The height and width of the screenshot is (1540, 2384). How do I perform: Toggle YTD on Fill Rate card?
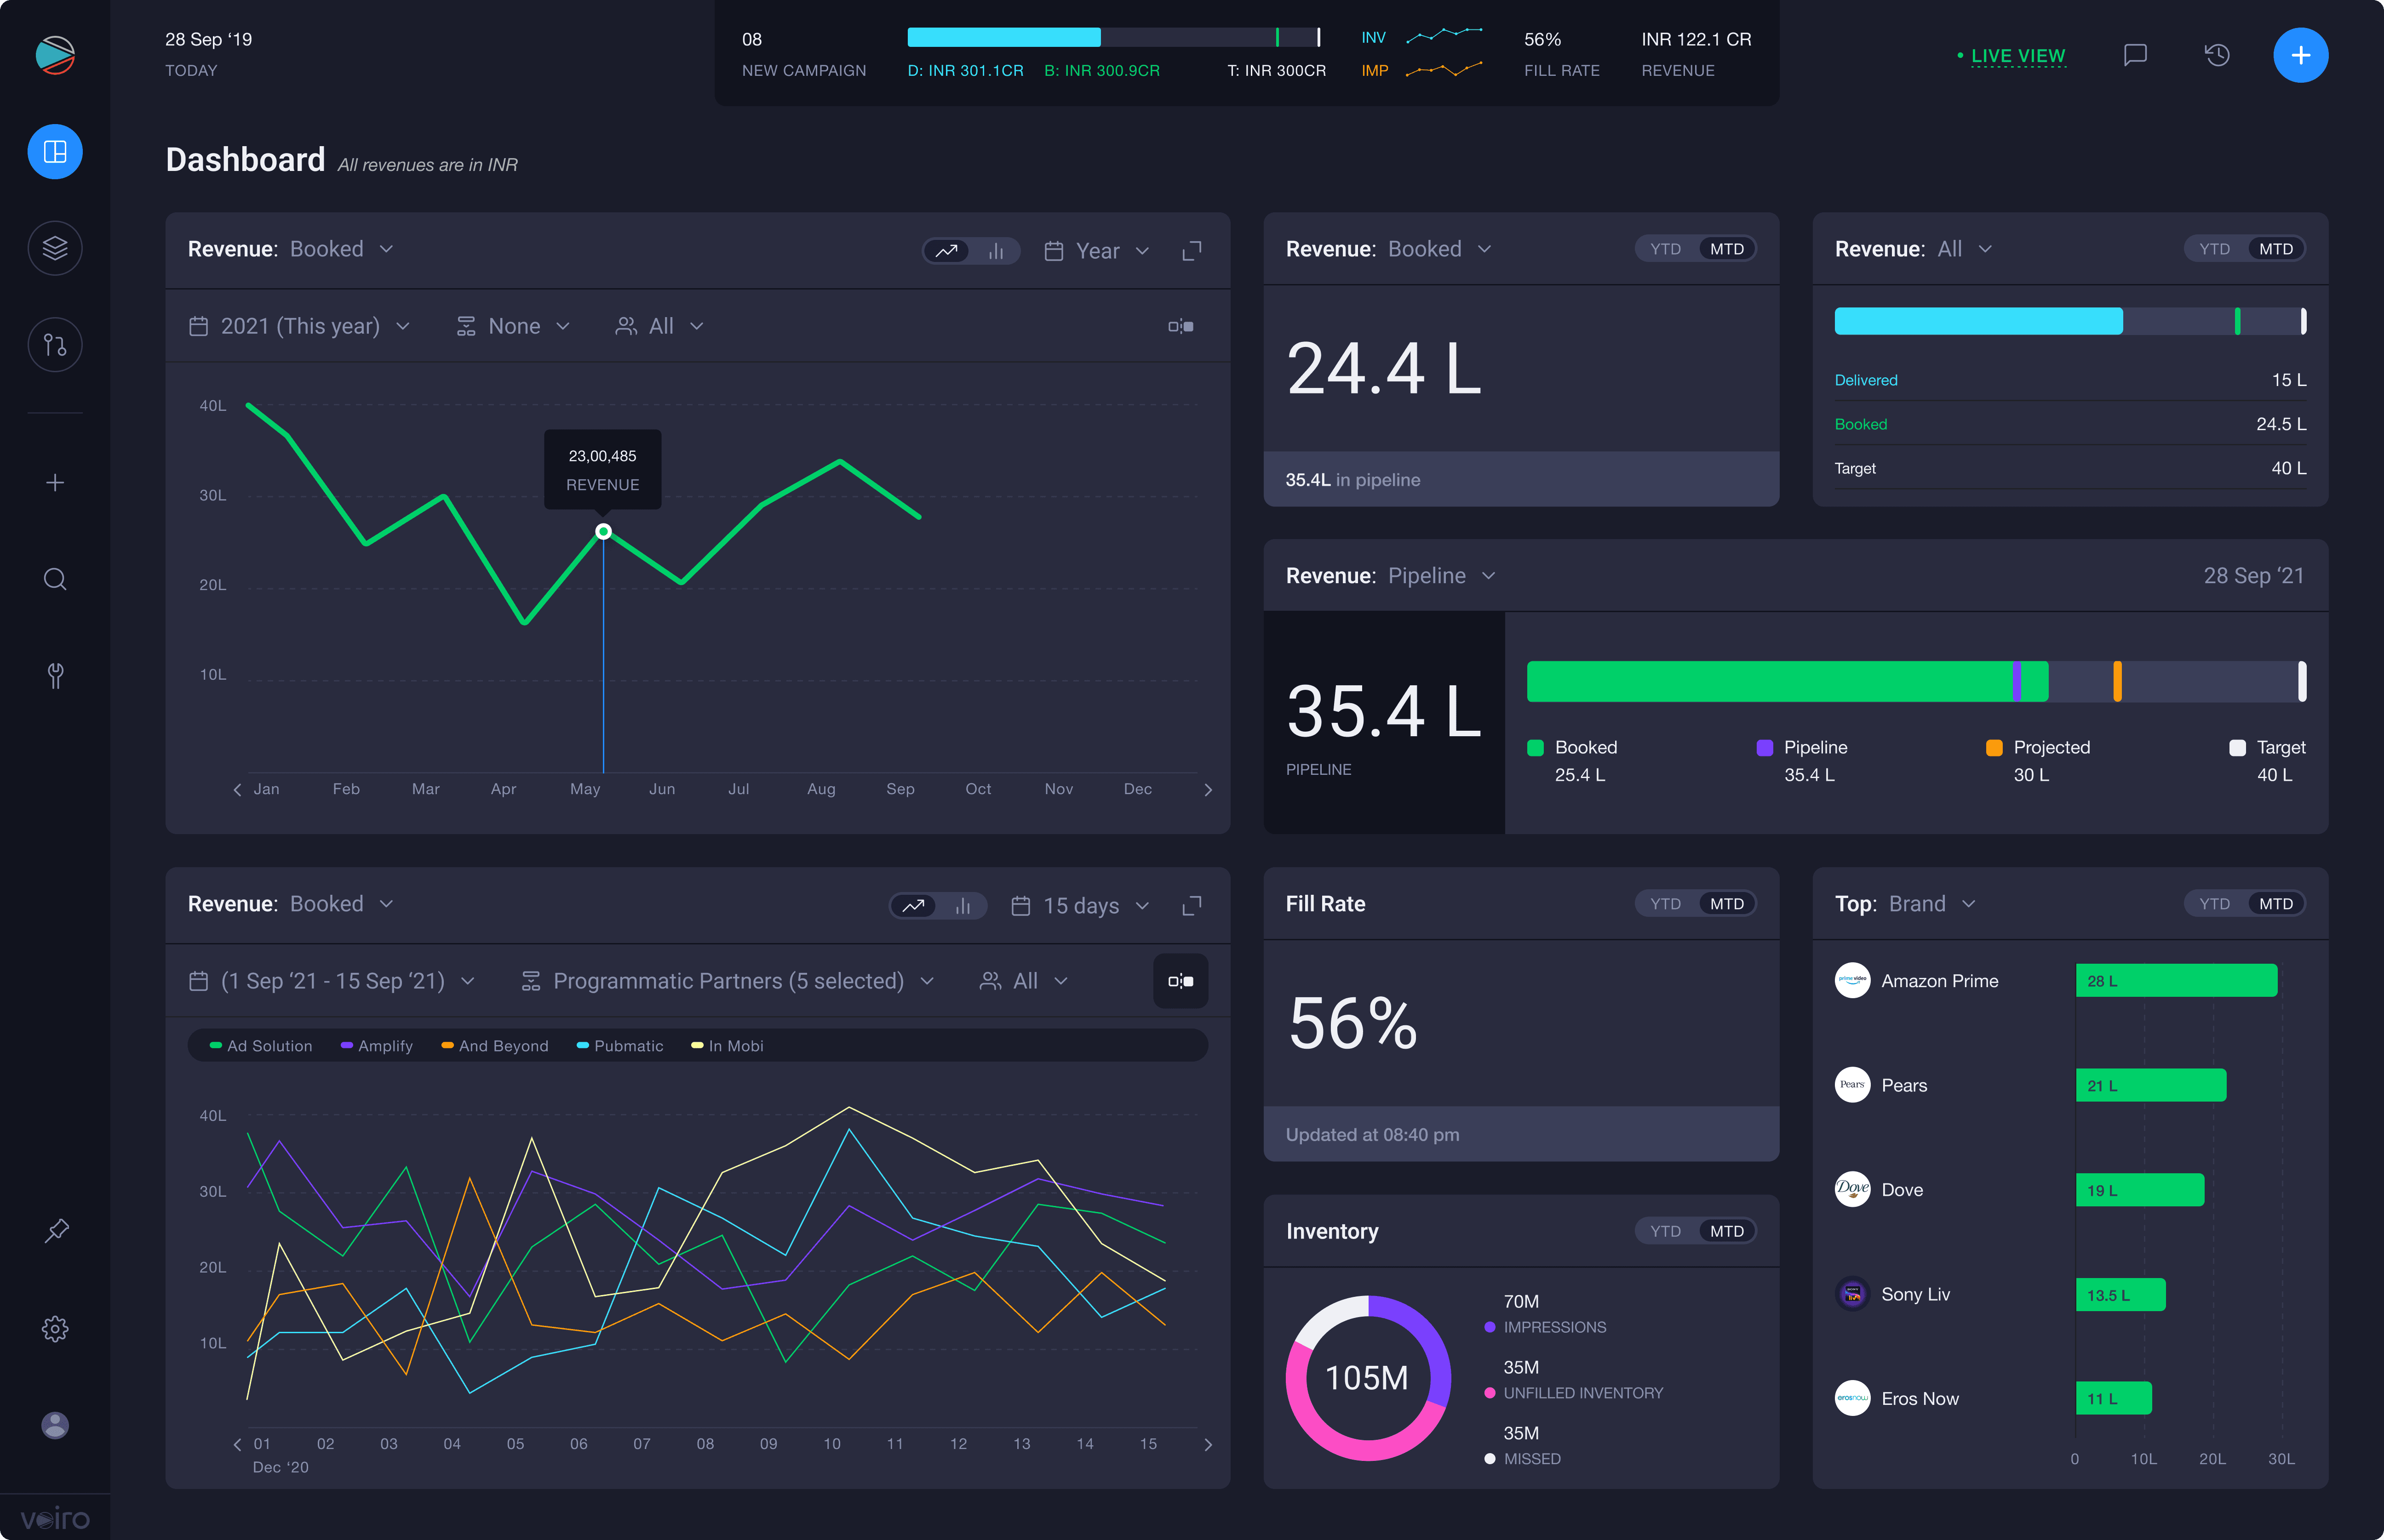1665,904
